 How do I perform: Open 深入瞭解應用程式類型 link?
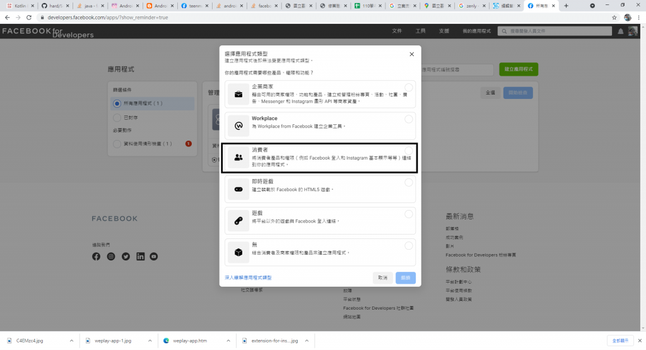(x=248, y=277)
